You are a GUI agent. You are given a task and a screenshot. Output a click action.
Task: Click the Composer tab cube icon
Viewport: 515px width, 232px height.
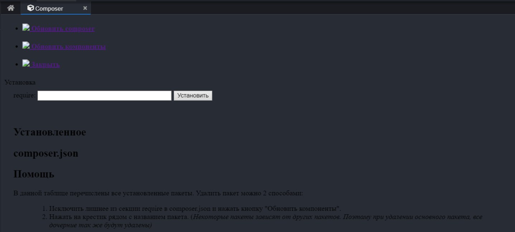(30, 8)
